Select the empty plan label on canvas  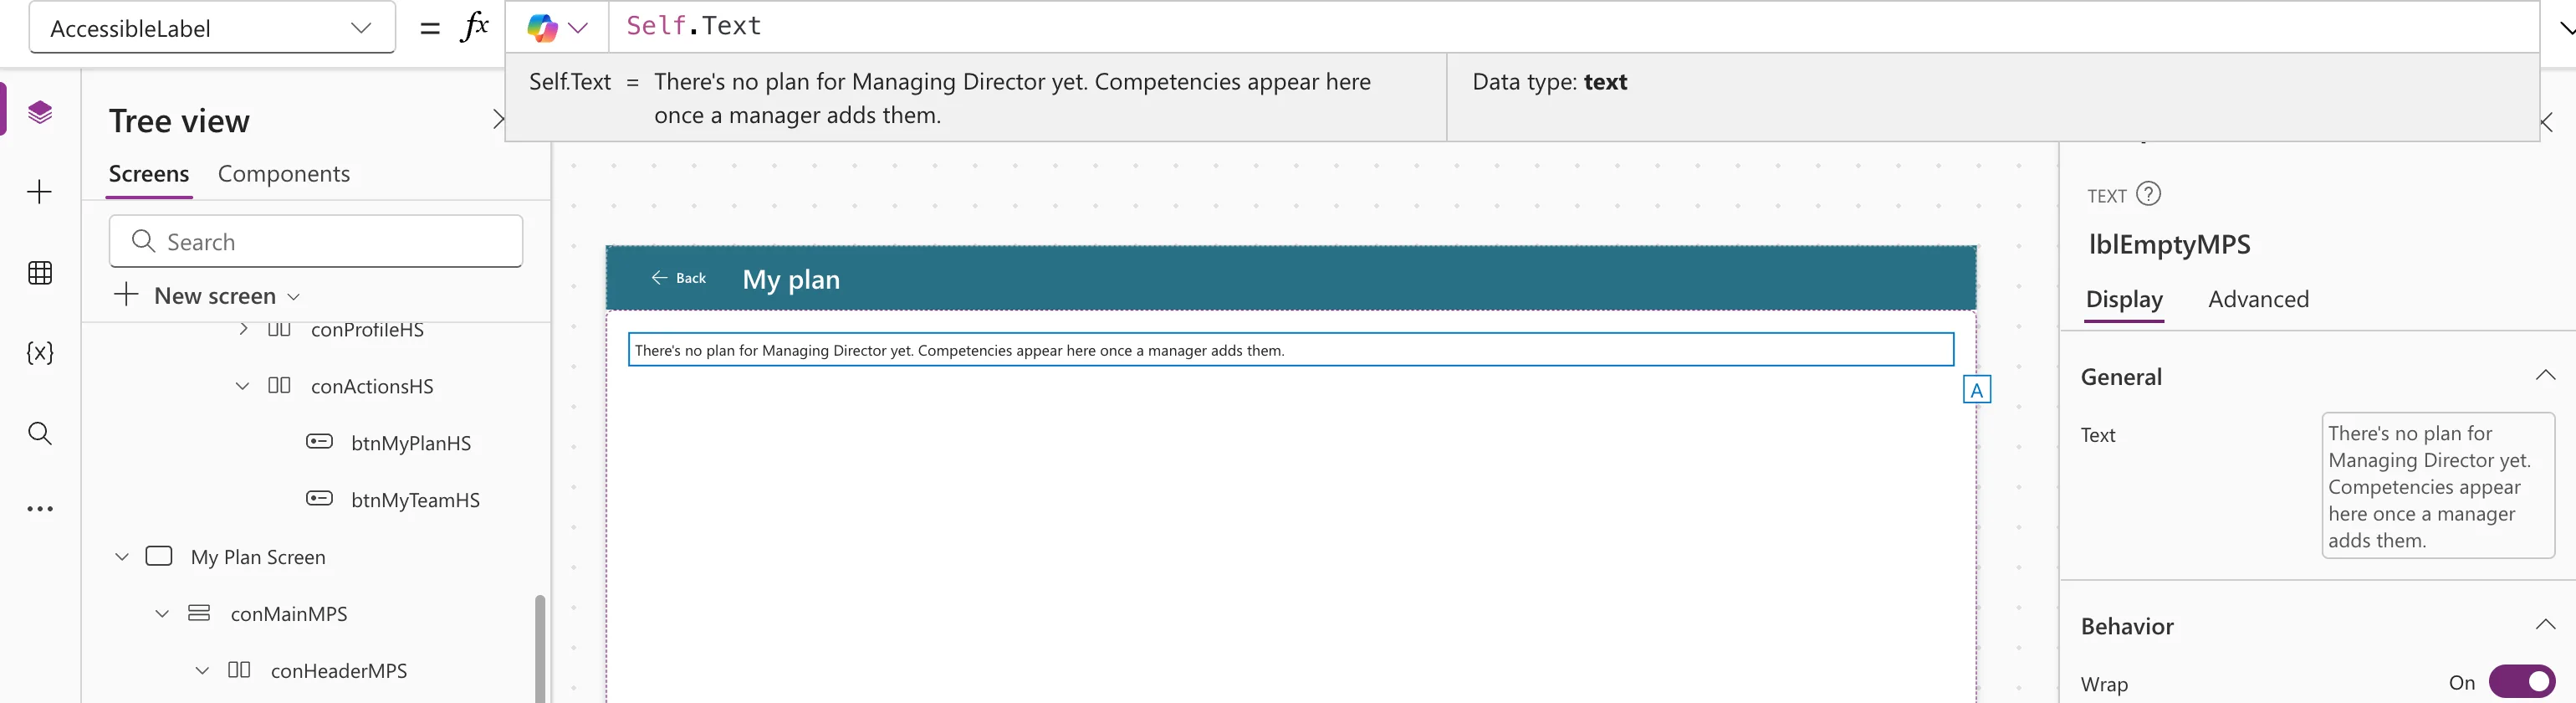pyautogui.click(x=1290, y=350)
